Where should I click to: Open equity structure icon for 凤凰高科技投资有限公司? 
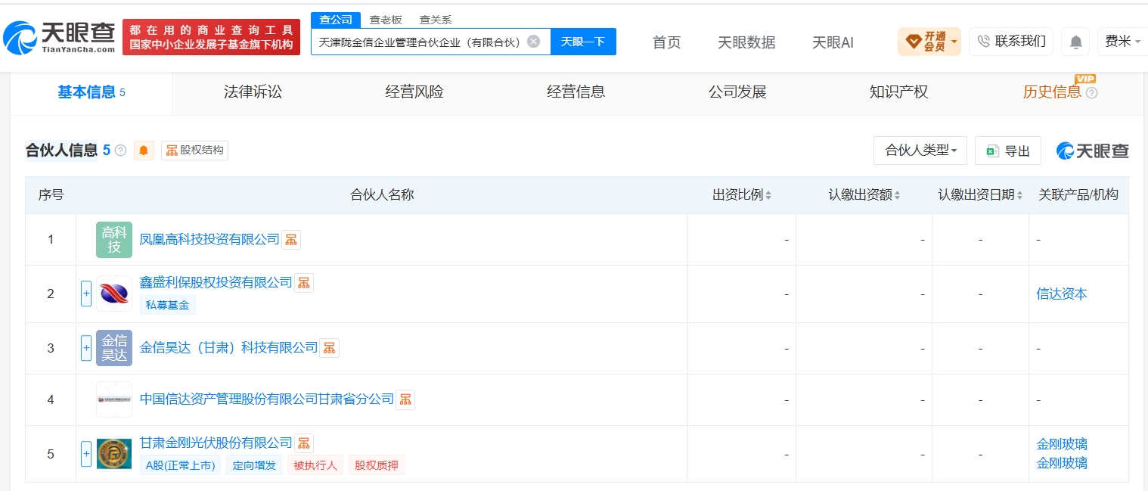(291, 240)
